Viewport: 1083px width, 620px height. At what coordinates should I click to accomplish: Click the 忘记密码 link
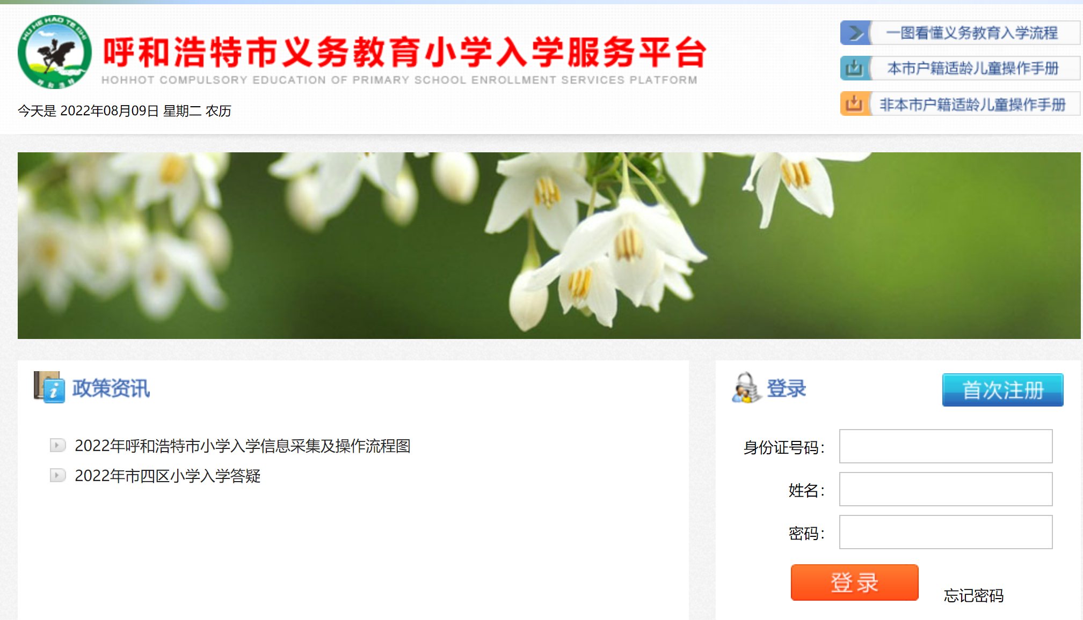[973, 595]
